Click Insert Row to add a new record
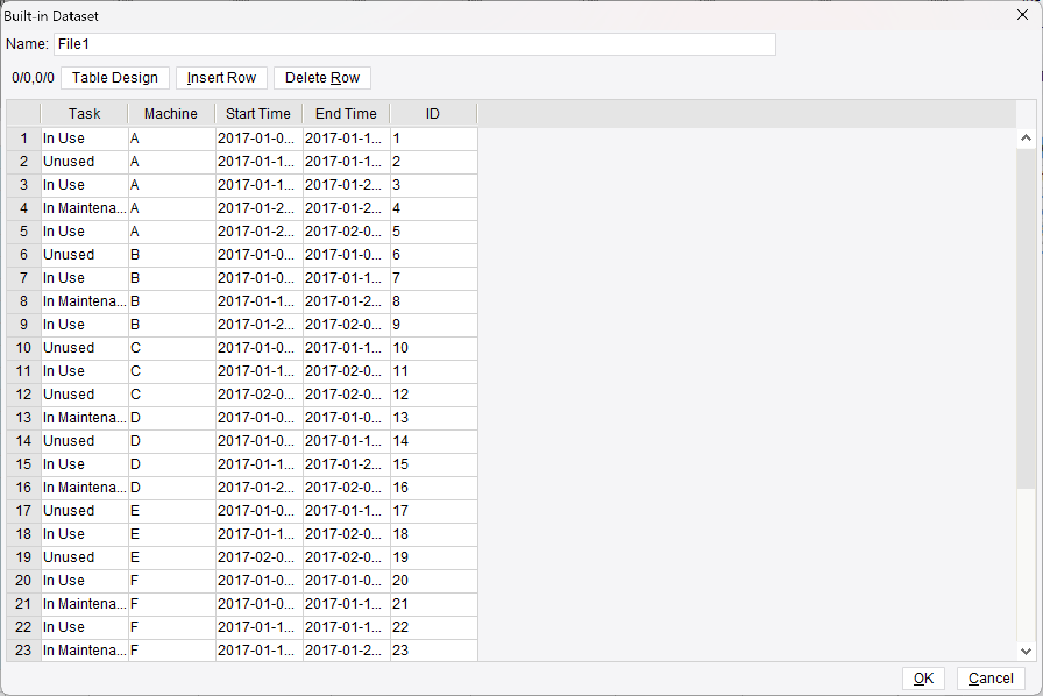 (x=221, y=77)
